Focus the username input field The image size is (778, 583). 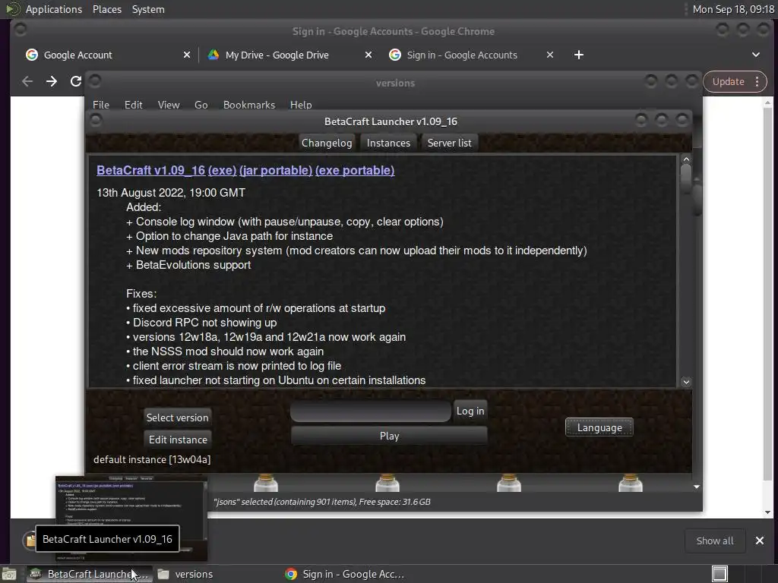[371, 411]
